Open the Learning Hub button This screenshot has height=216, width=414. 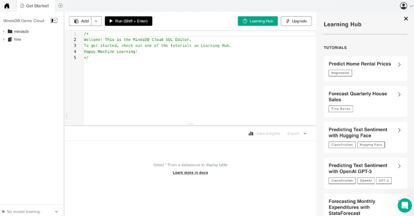(258, 21)
